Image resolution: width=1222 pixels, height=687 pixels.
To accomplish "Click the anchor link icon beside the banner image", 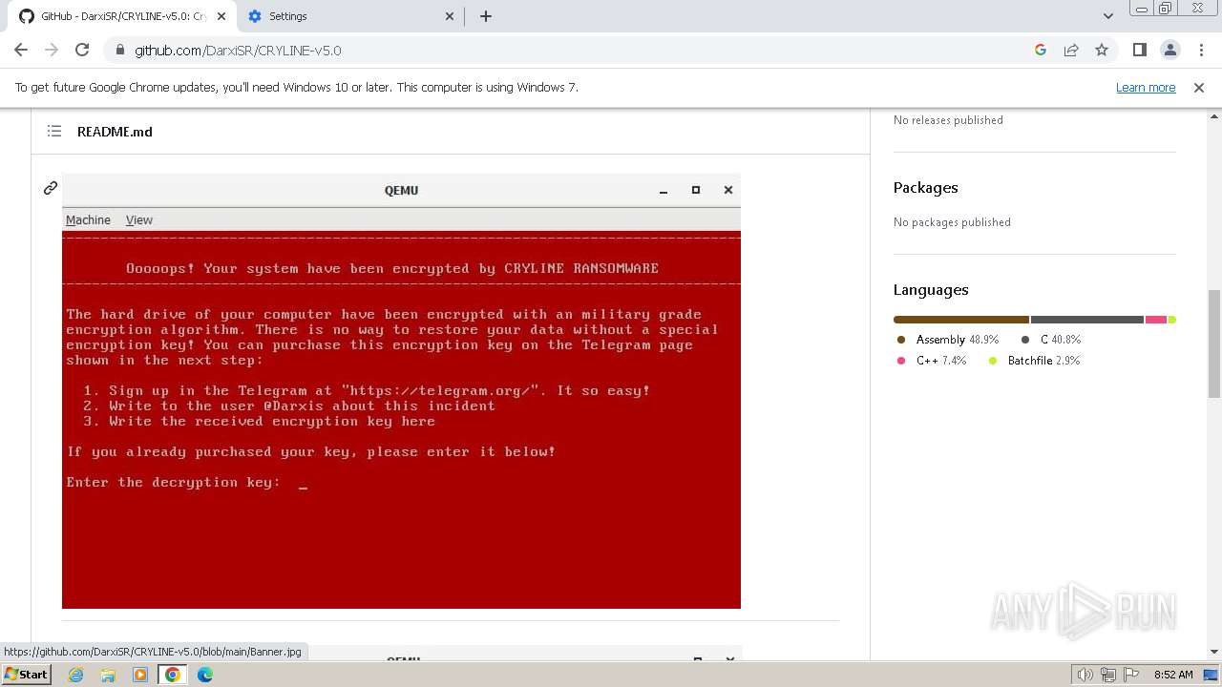I will pos(51,188).
